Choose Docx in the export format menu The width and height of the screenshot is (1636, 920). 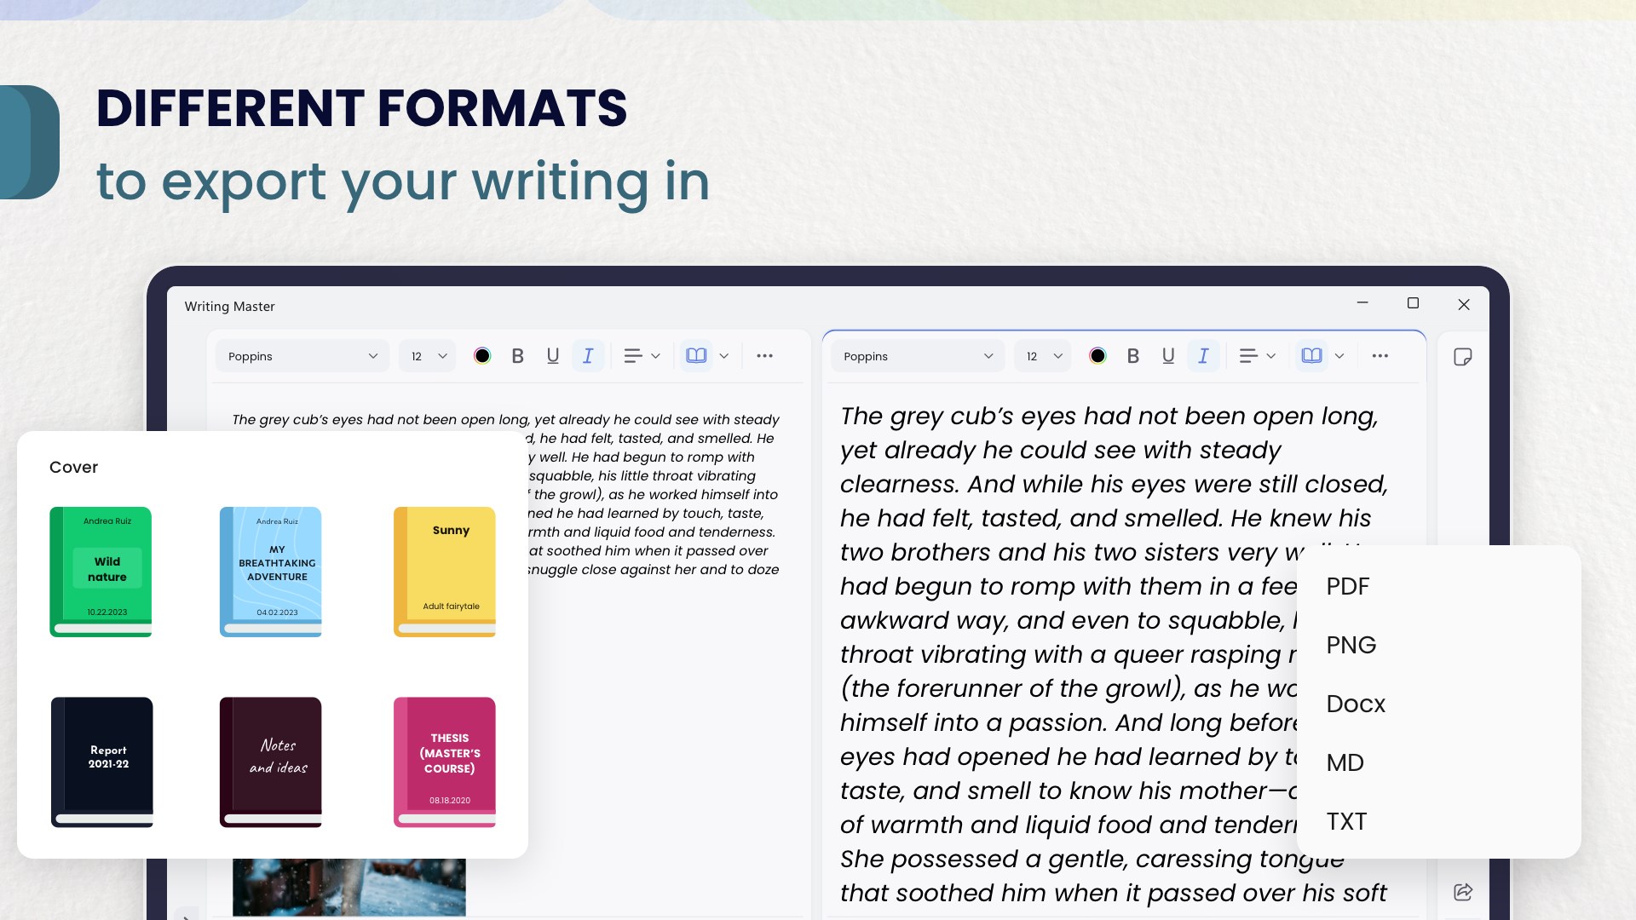pyautogui.click(x=1355, y=704)
